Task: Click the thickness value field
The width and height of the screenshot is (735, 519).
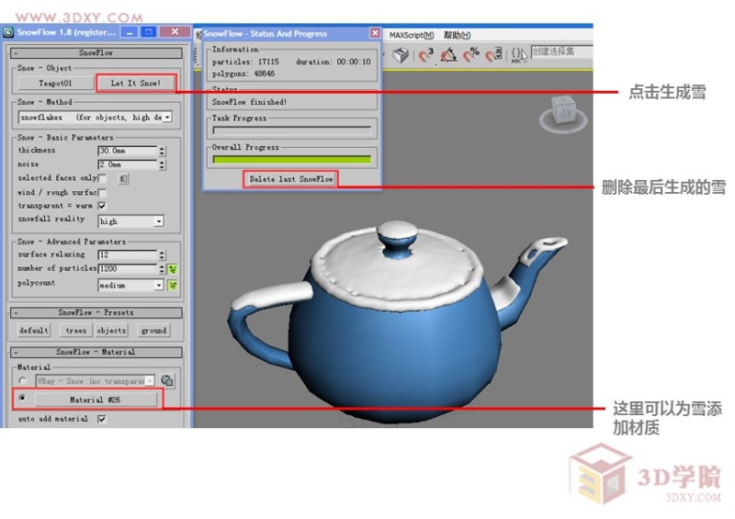Action: tap(128, 151)
